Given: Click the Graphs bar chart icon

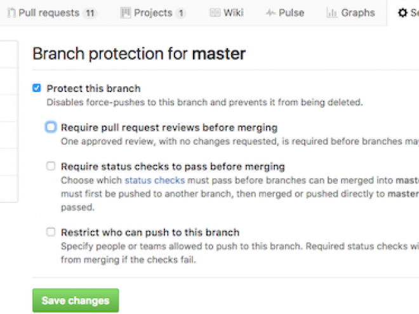Looking at the screenshot, I should pos(332,13).
